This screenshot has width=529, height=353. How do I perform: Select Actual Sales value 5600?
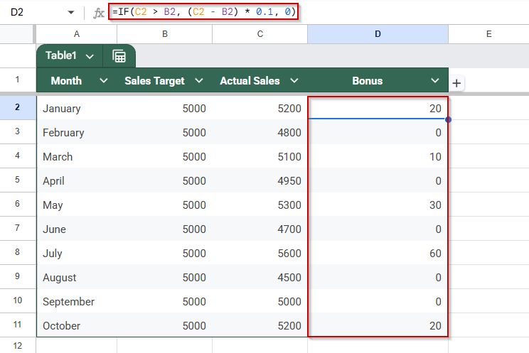click(260, 253)
